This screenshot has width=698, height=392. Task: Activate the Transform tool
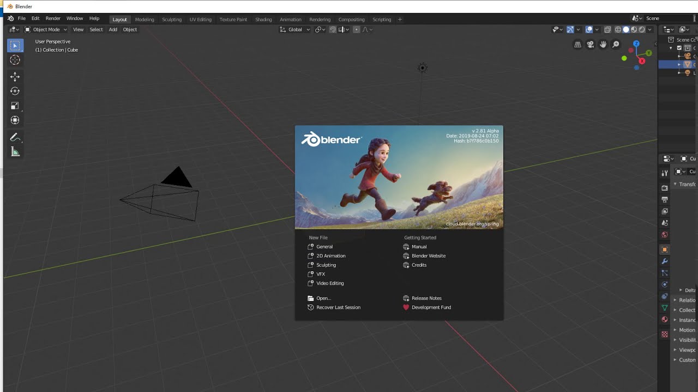[x=15, y=120]
